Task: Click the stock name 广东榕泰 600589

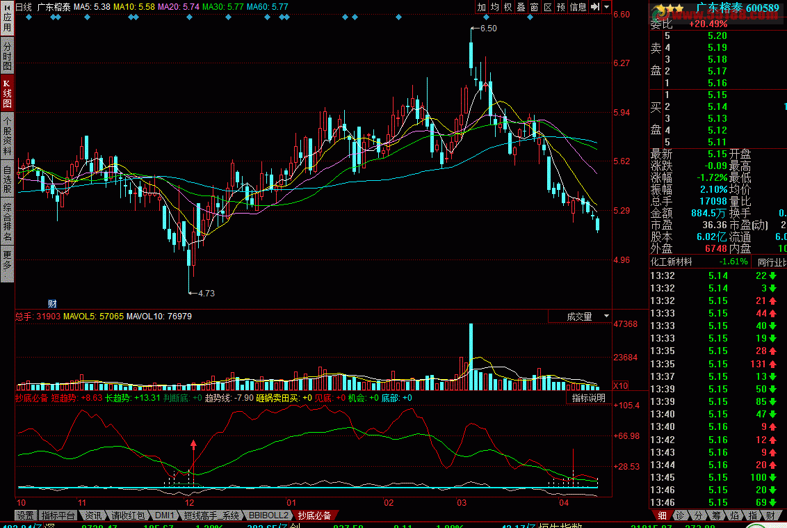Action: tap(737, 8)
